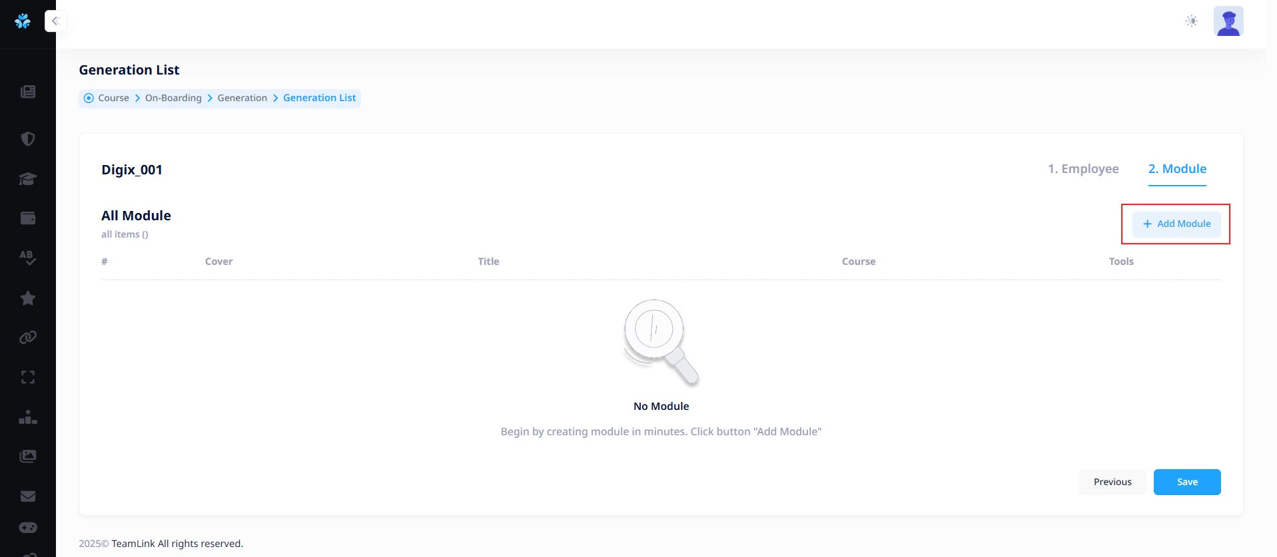Open the graduation cap course icon
Viewport: 1277px width, 557px height.
[x=28, y=178]
